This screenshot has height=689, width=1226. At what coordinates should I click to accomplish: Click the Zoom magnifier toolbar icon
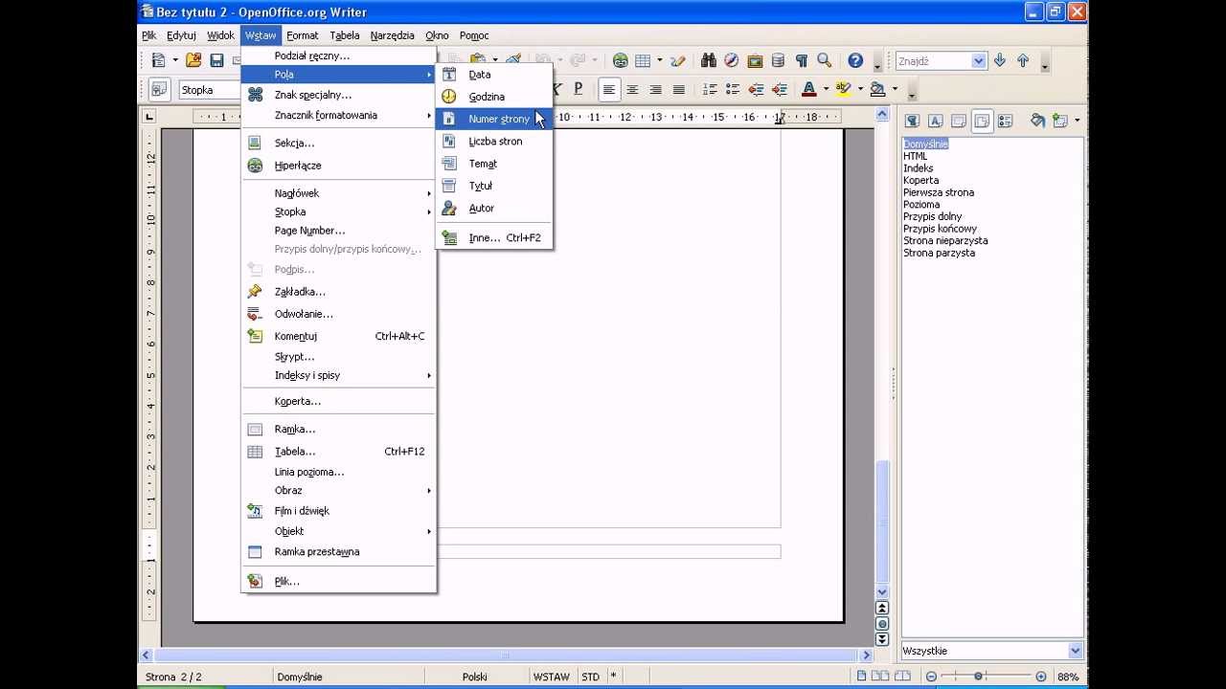point(824,60)
